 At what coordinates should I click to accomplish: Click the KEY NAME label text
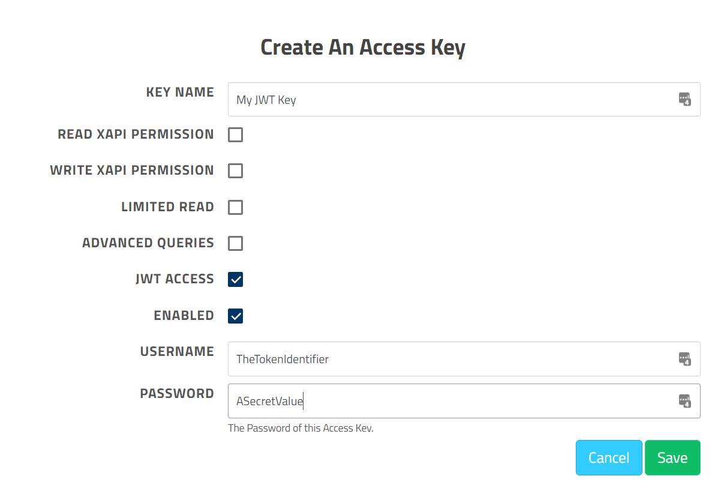pyautogui.click(x=180, y=92)
